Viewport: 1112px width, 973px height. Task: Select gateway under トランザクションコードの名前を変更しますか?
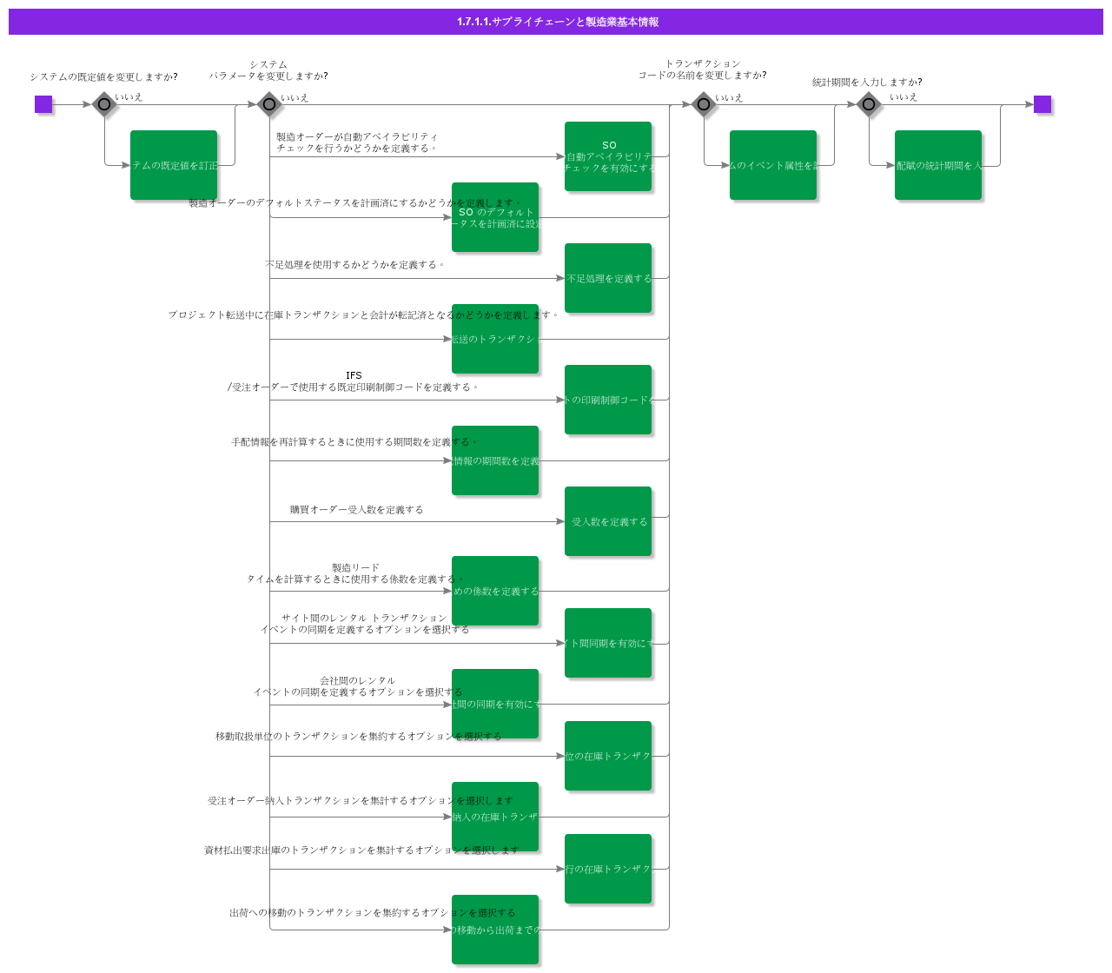pos(704,104)
